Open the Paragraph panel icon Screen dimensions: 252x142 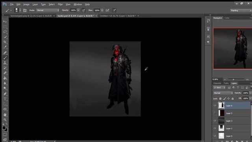click(x=208, y=42)
